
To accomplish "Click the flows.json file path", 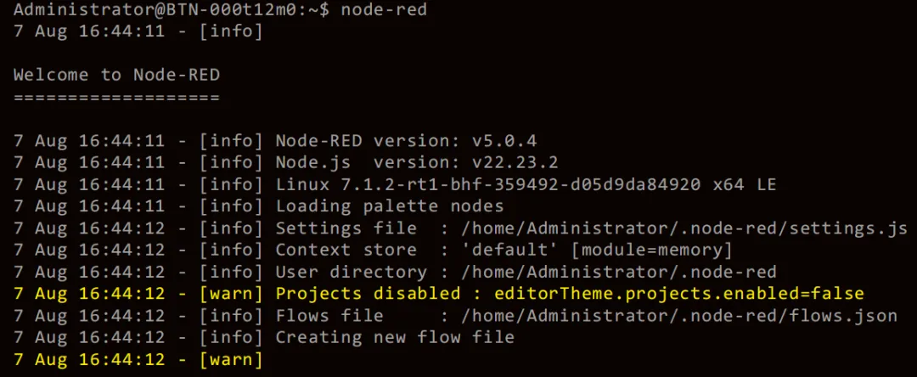I will 678,316.
